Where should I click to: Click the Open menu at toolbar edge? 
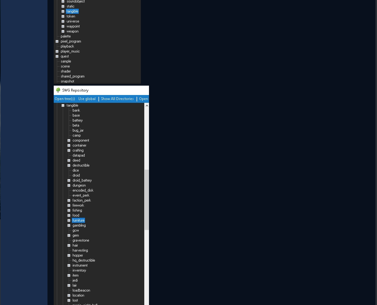(143, 99)
